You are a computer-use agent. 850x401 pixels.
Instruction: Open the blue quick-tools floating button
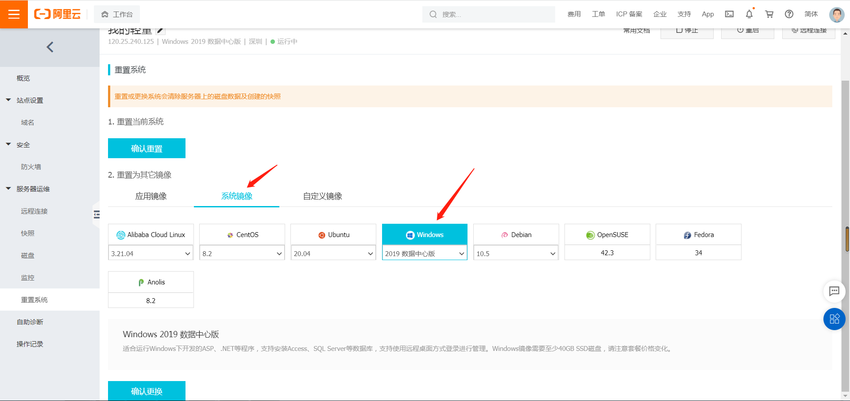(835, 319)
